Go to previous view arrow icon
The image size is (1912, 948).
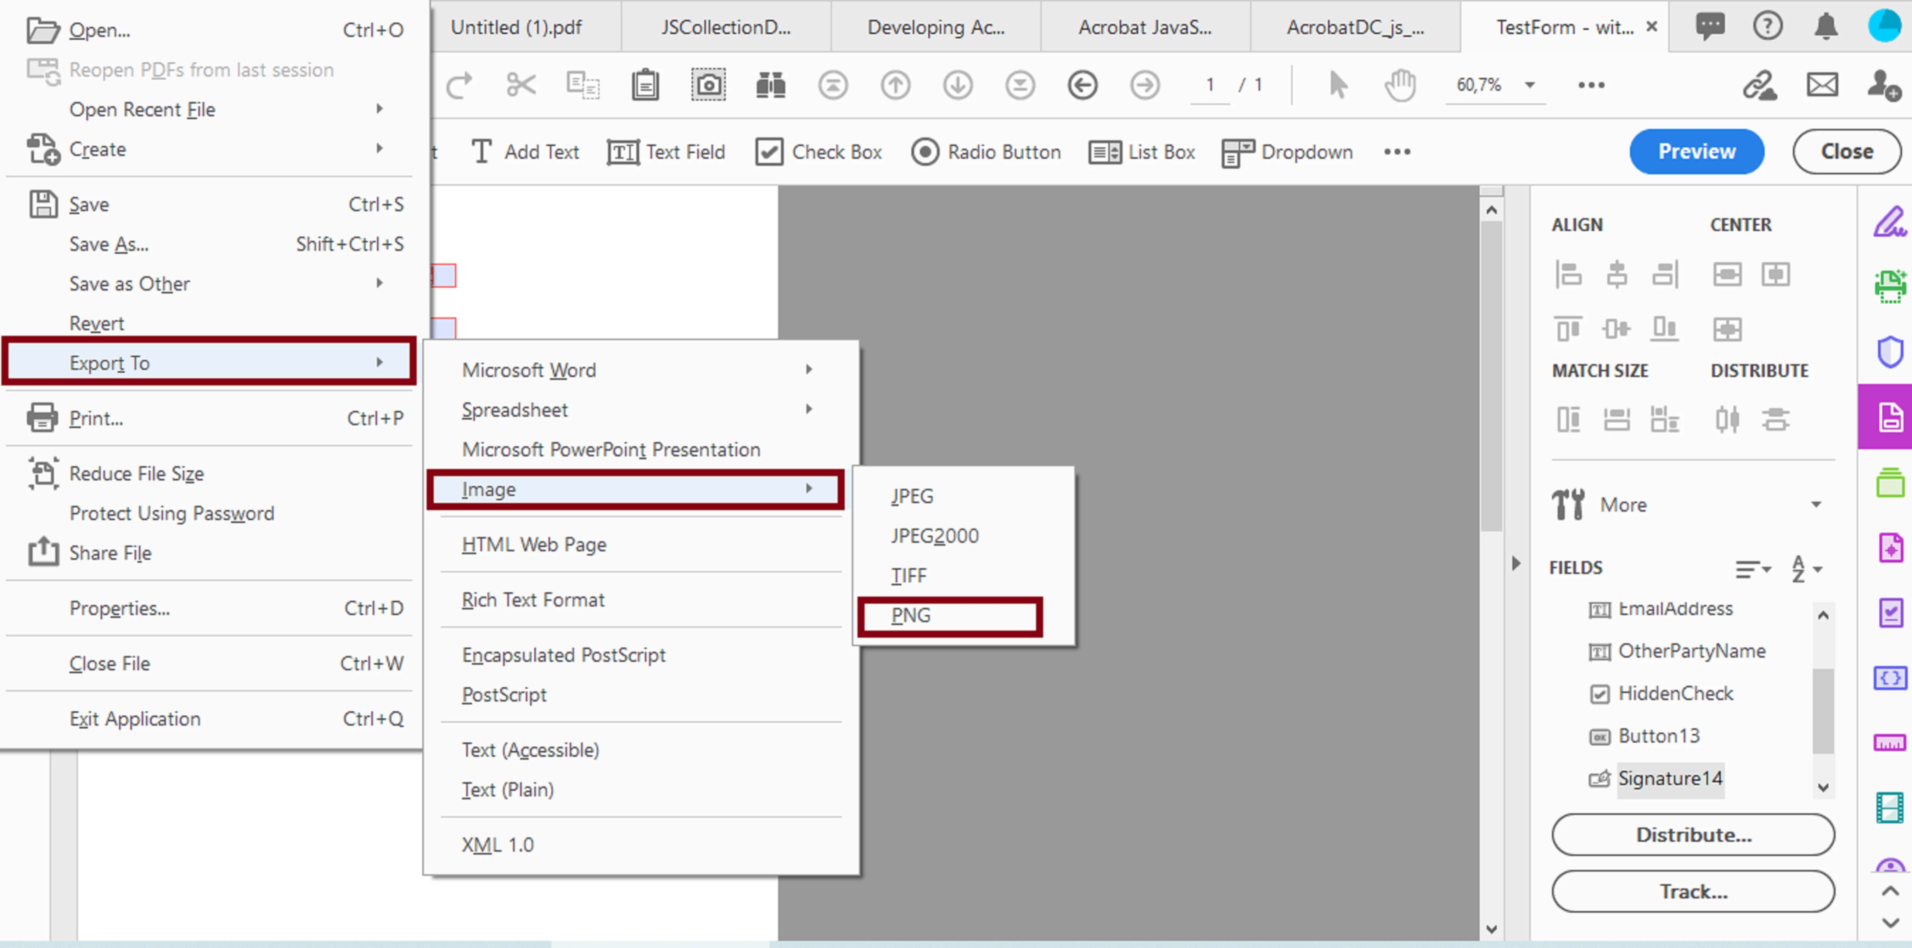(1082, 85)
